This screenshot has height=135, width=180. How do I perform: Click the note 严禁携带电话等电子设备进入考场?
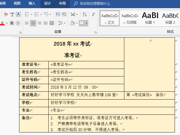tap(88, 124)
